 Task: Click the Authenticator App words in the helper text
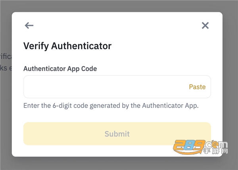[170, 106]
